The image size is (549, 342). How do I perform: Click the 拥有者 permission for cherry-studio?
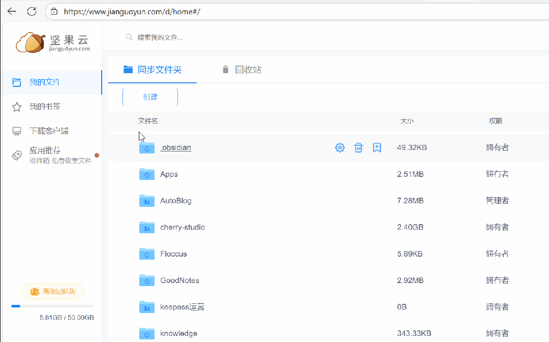tap(497, 227)
